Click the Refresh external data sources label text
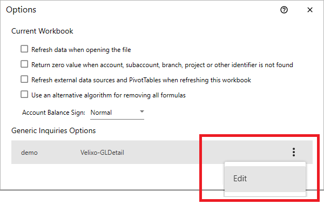The height and width of the screenshot is (204, 324). pos(141,80)
